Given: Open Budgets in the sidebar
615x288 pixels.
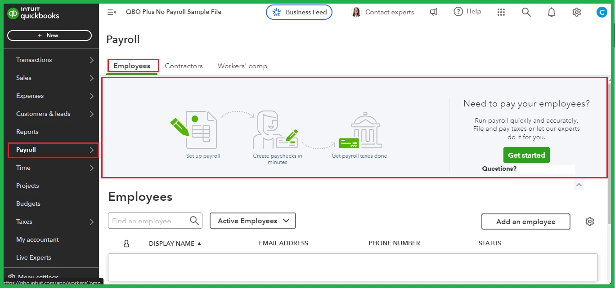Looking at the screenshot, I should 28,204.
